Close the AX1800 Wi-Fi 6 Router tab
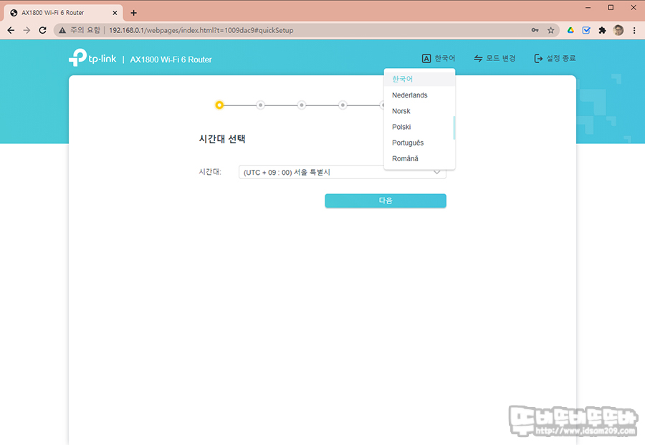 (x=115, y=13)
